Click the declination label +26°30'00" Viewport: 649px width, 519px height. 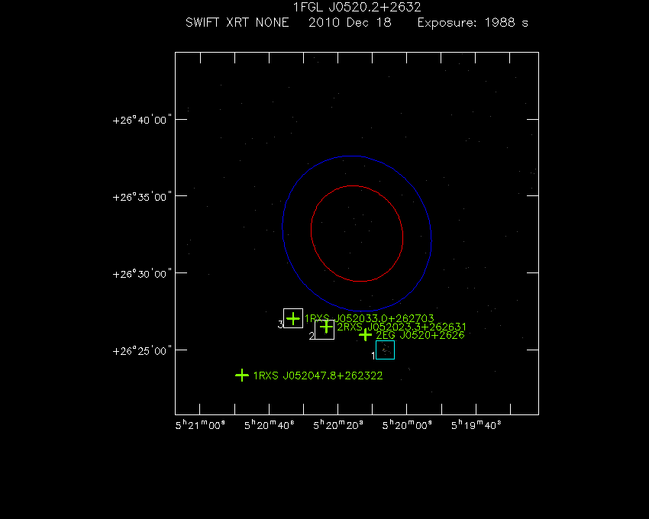(142, 273)
